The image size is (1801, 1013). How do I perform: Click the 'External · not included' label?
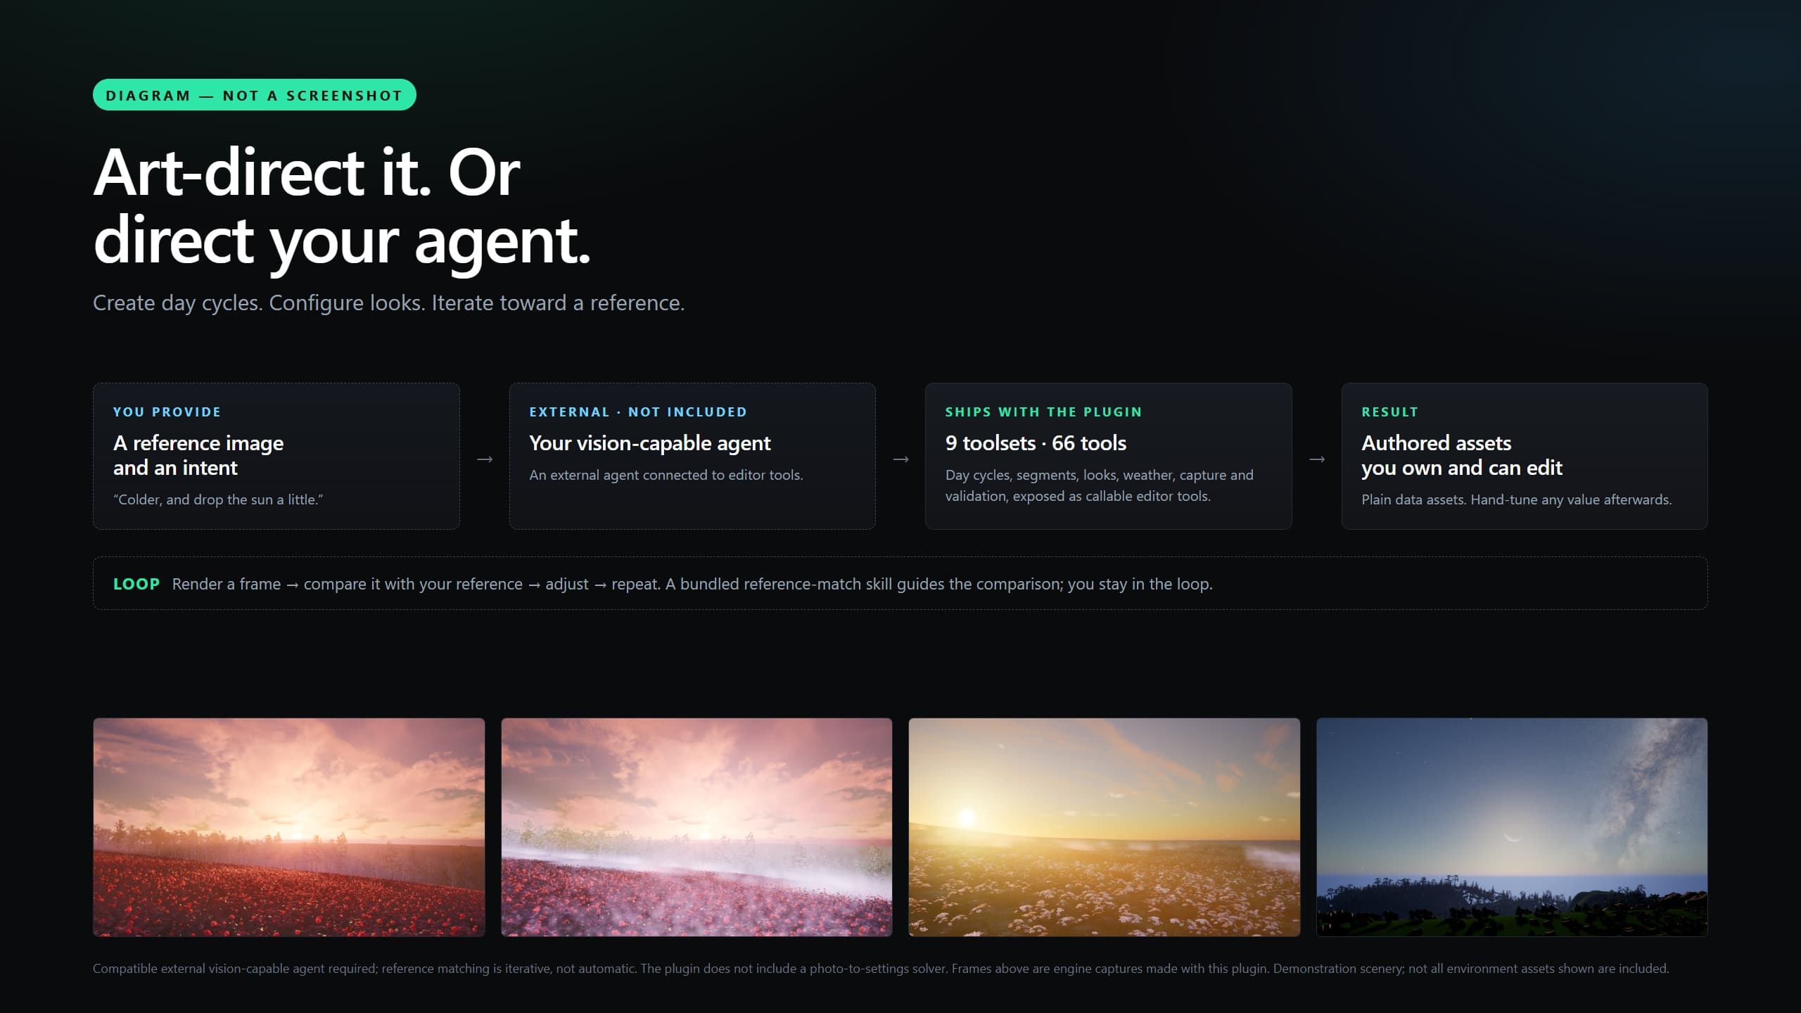point(638,412)
